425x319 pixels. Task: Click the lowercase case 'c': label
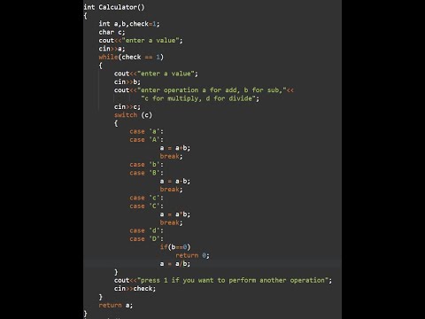(146, 198)
